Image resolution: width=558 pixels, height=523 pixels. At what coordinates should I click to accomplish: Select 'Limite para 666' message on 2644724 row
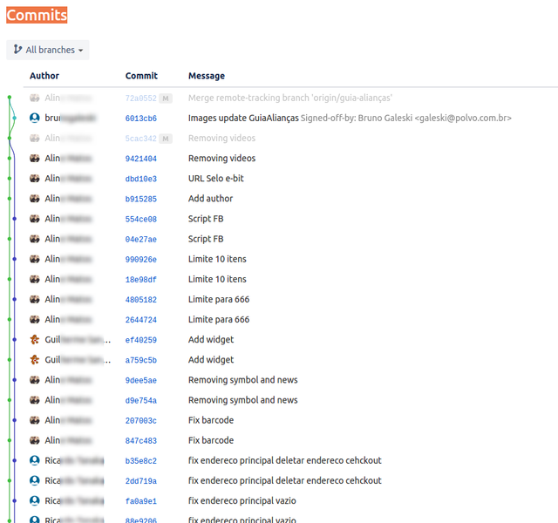click(x=219, y=320)
